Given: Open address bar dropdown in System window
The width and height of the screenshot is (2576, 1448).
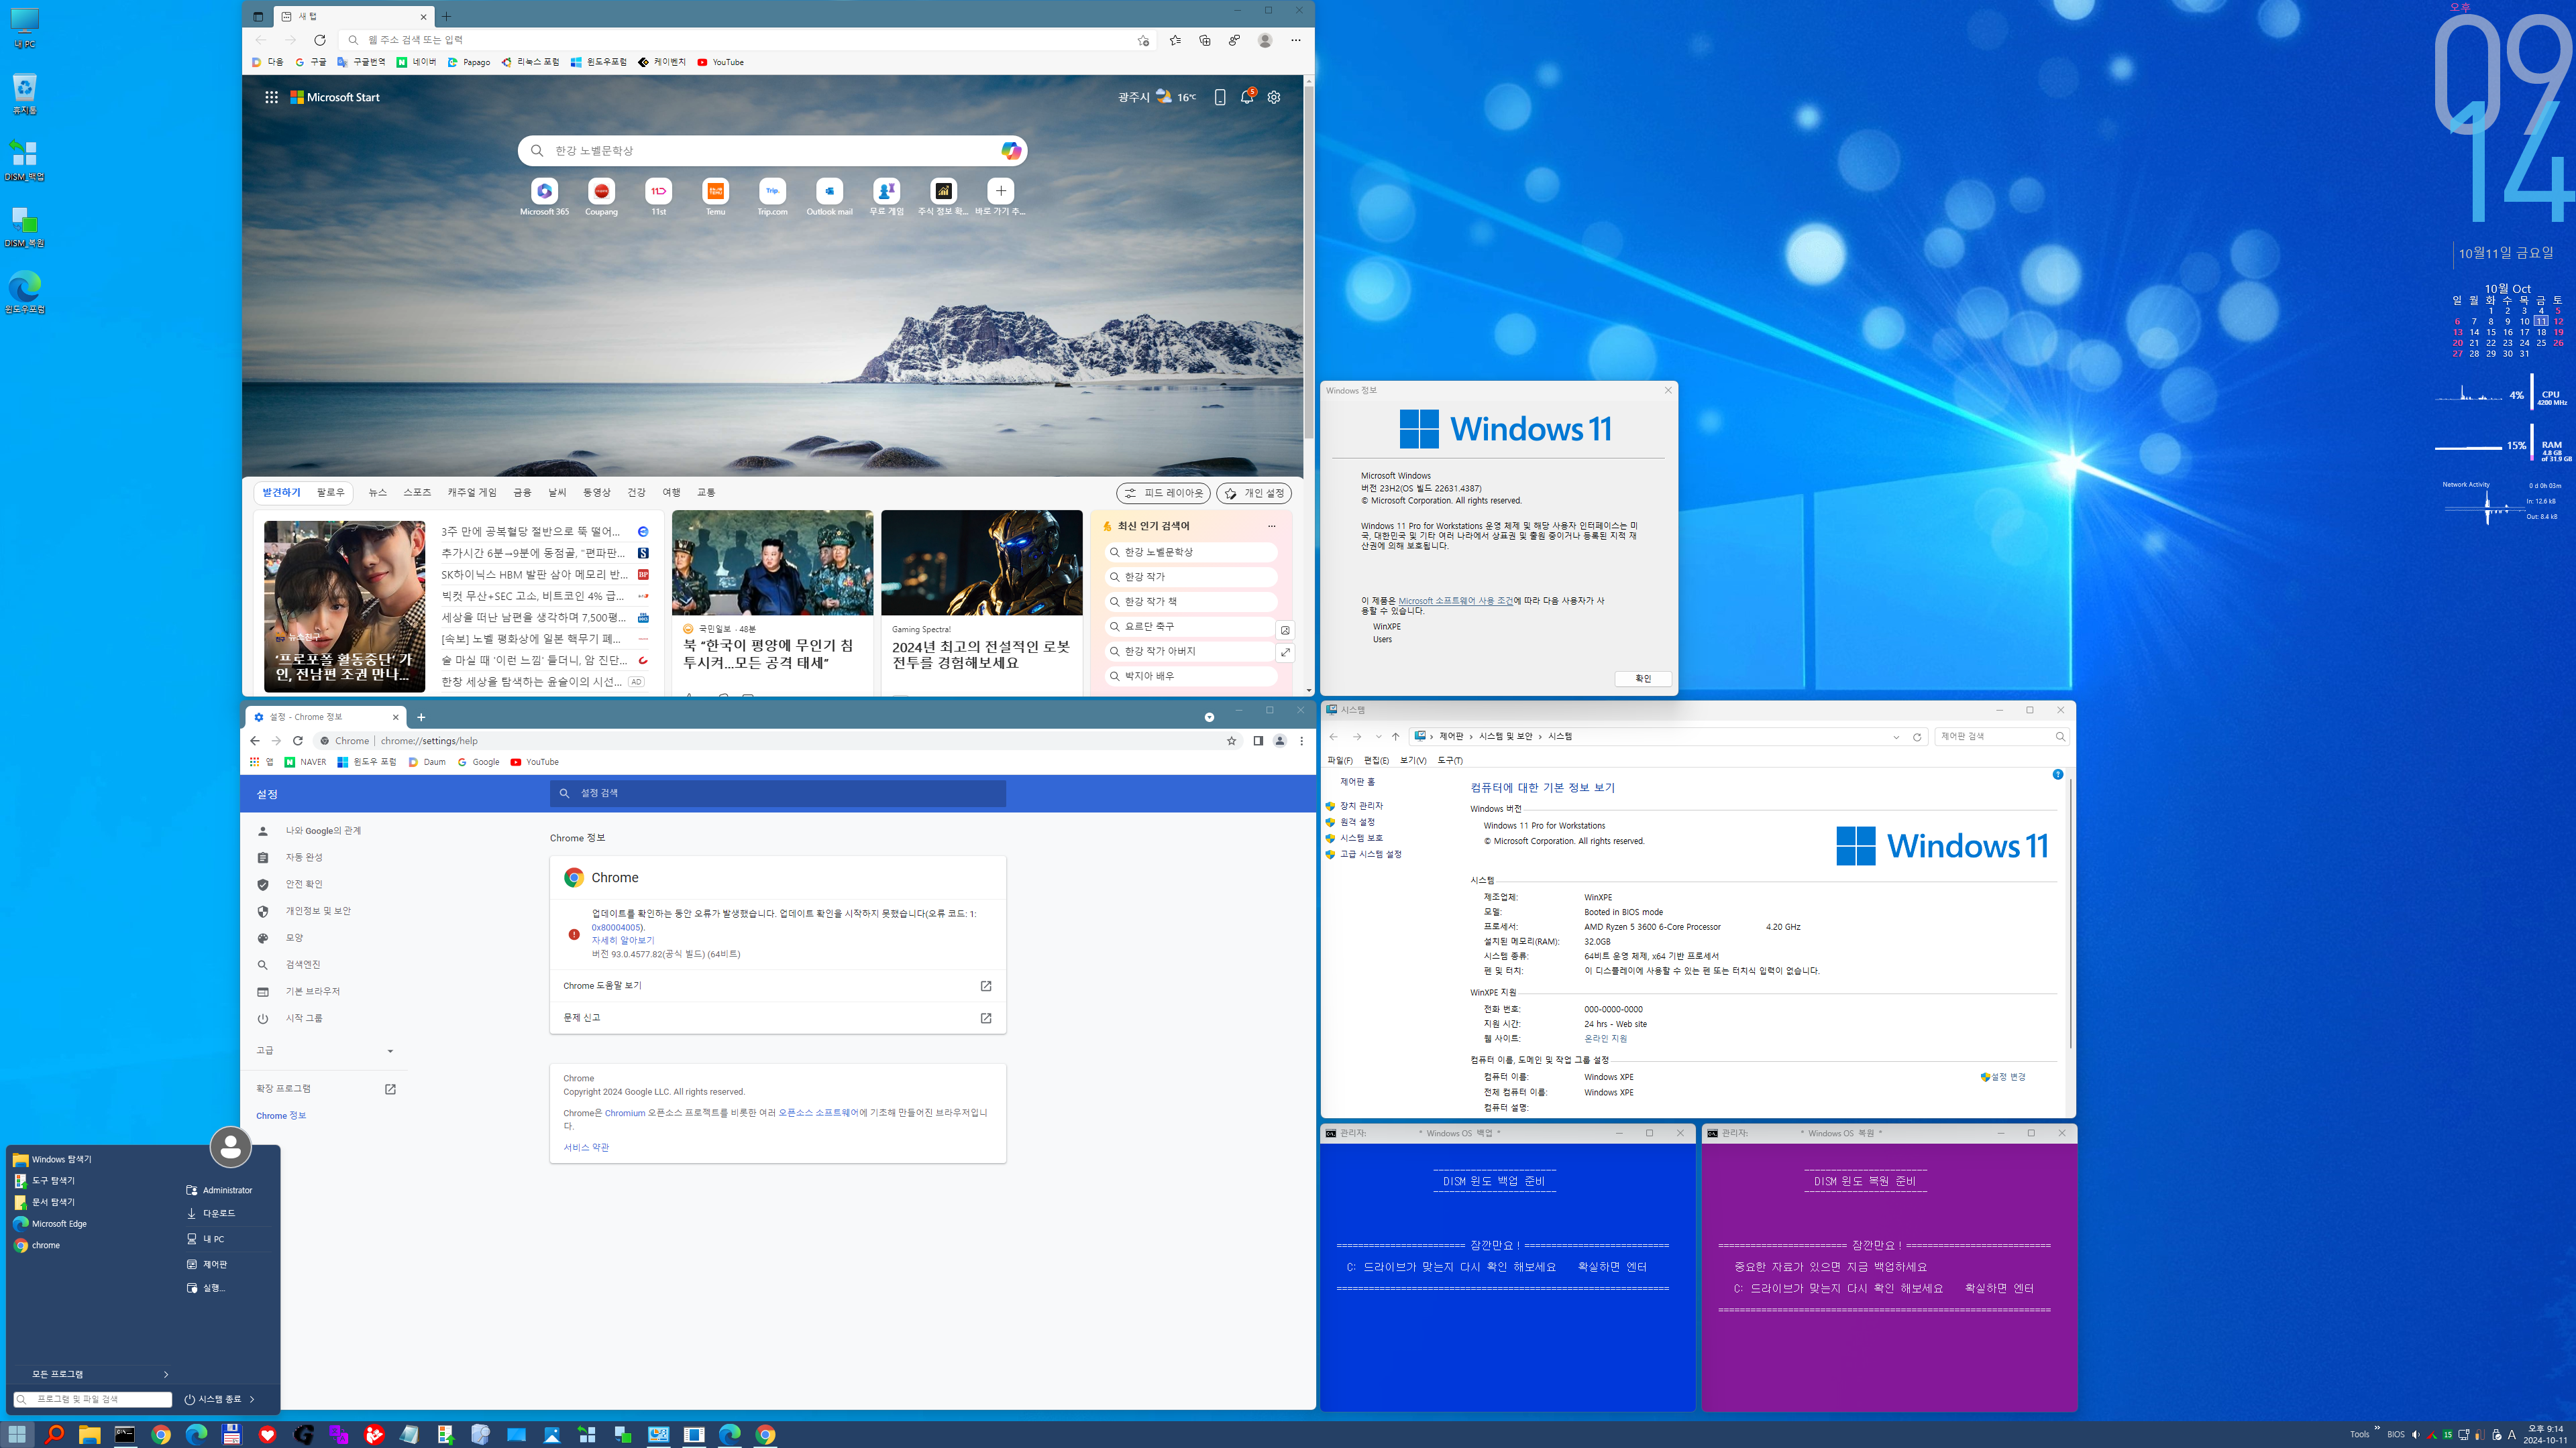Looking at the screenshot, I should [1896, 737].
